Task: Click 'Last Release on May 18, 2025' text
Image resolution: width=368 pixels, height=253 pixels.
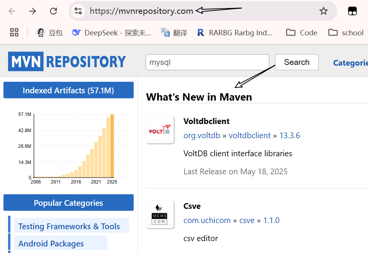Action: [x=235, y=172]
